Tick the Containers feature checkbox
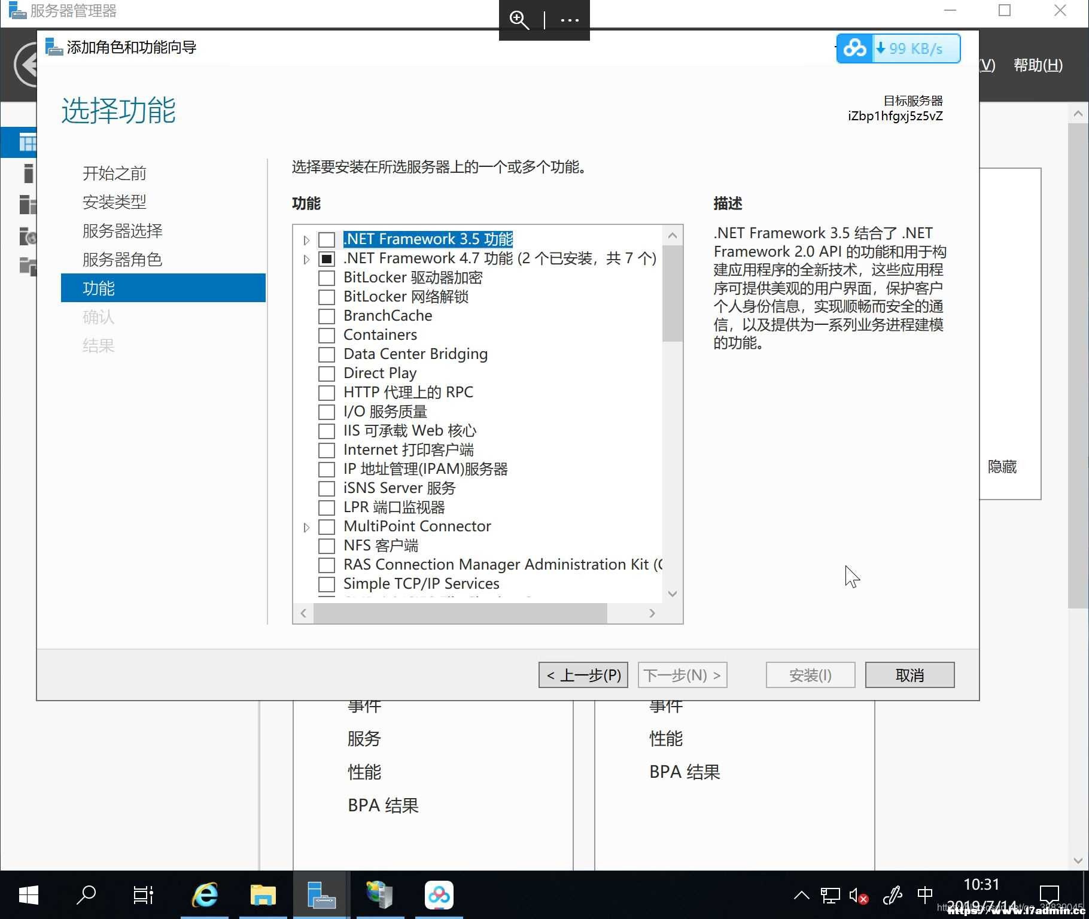1089x919 pixels. [327, 336]
